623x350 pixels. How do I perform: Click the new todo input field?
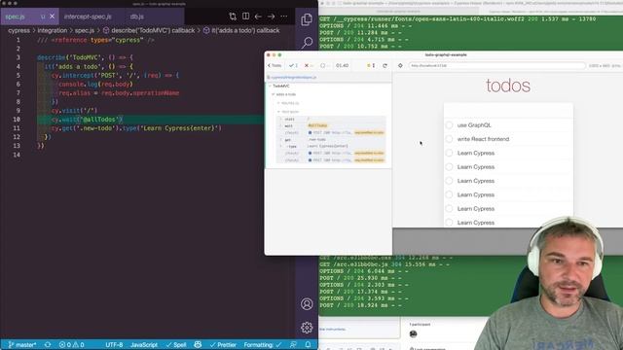508,111
